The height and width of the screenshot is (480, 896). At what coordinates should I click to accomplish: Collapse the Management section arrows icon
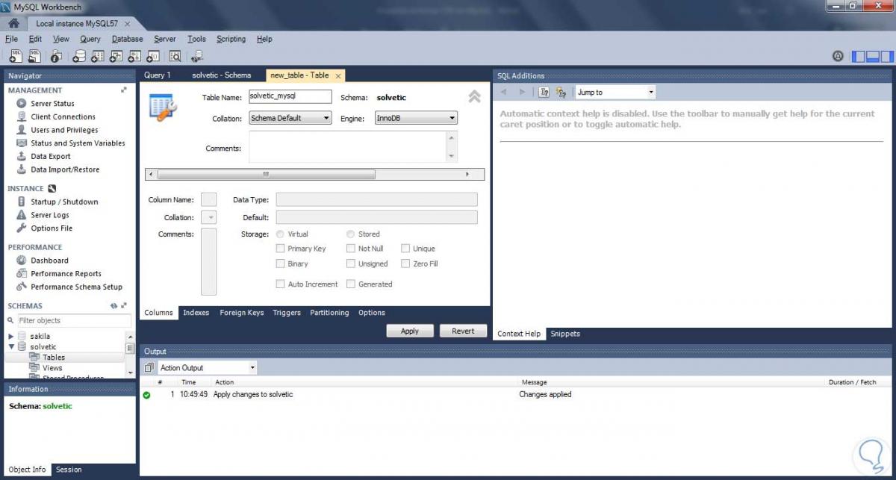coord(124,90)
